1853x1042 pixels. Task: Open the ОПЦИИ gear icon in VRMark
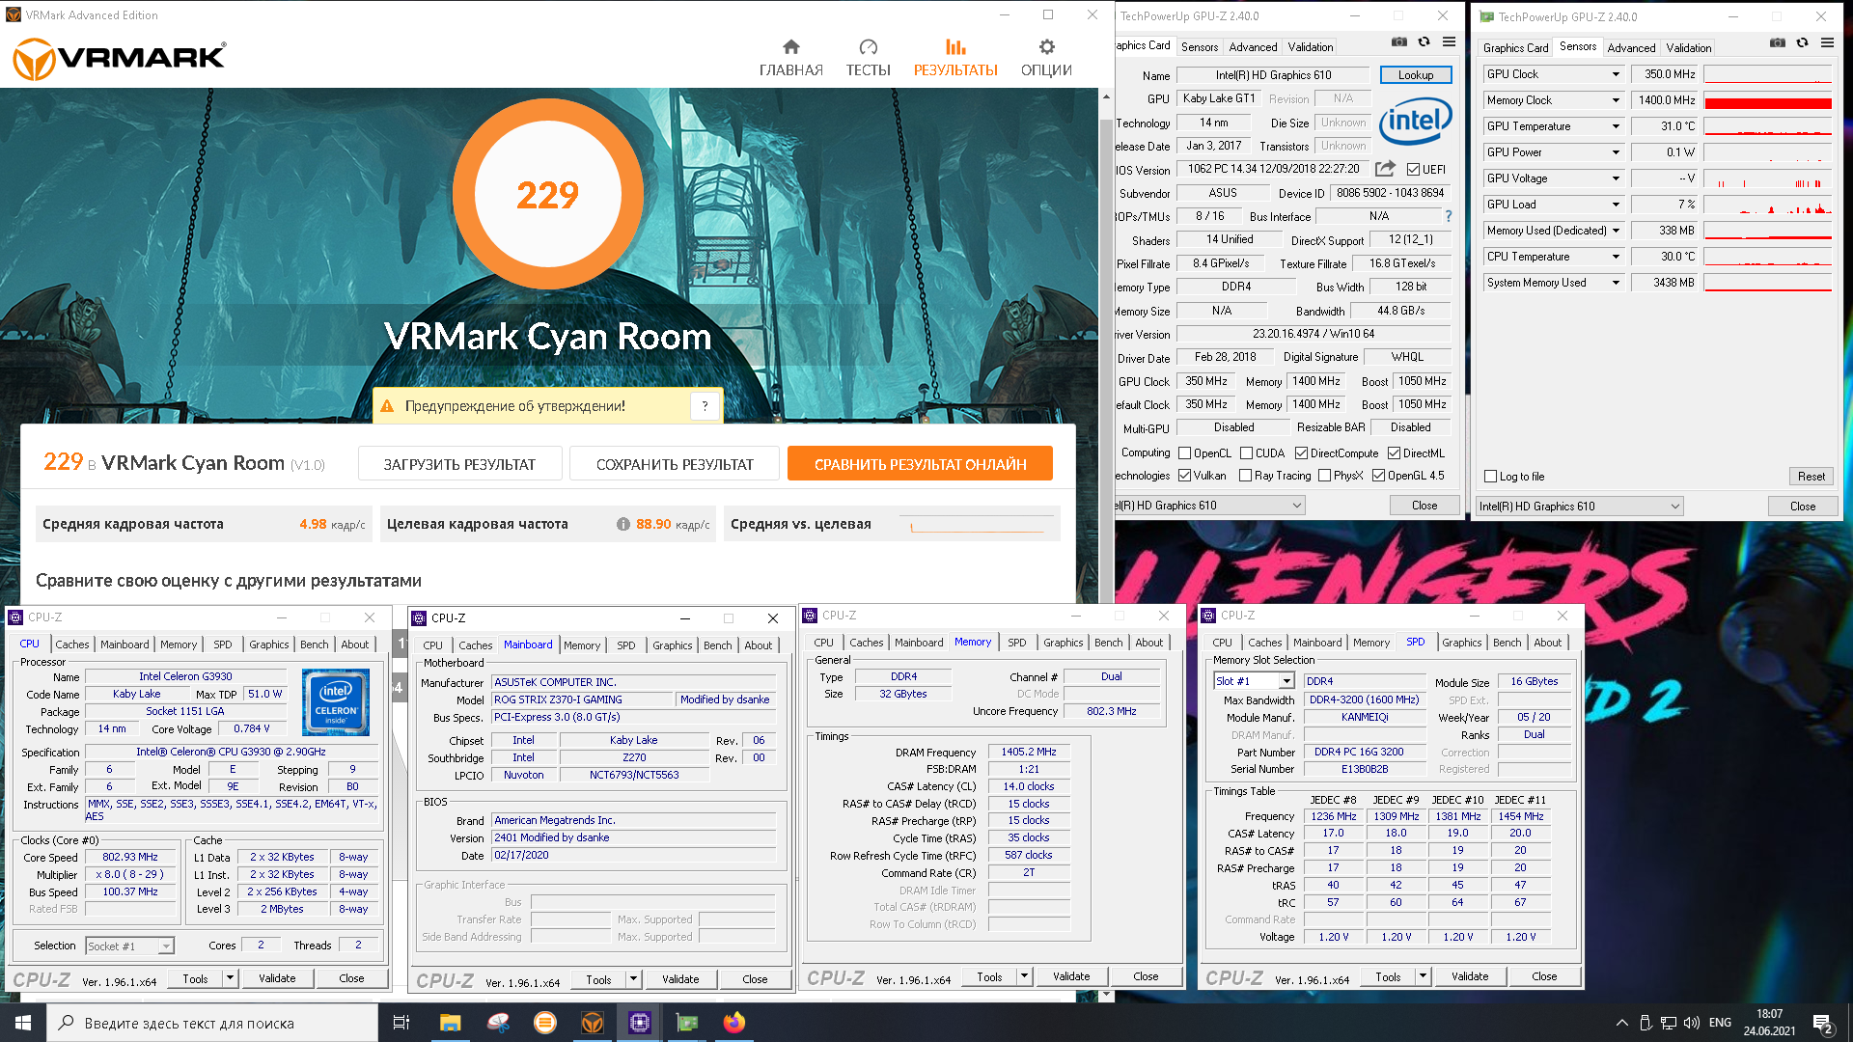click(x=1046, y=46)
